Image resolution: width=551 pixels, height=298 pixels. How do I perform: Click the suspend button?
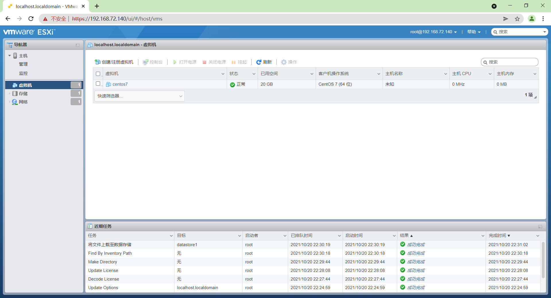point(239,62)
